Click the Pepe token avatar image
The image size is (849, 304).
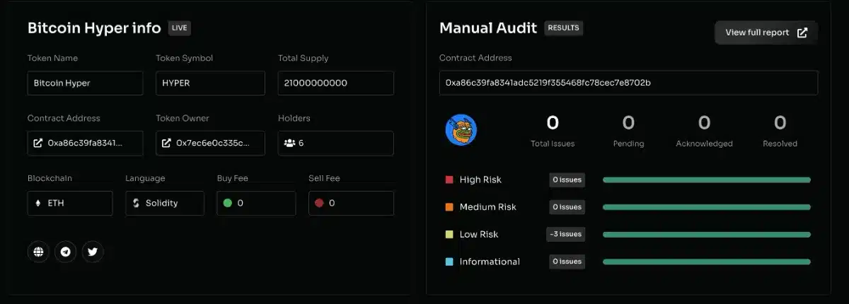(x=461, y=129)
